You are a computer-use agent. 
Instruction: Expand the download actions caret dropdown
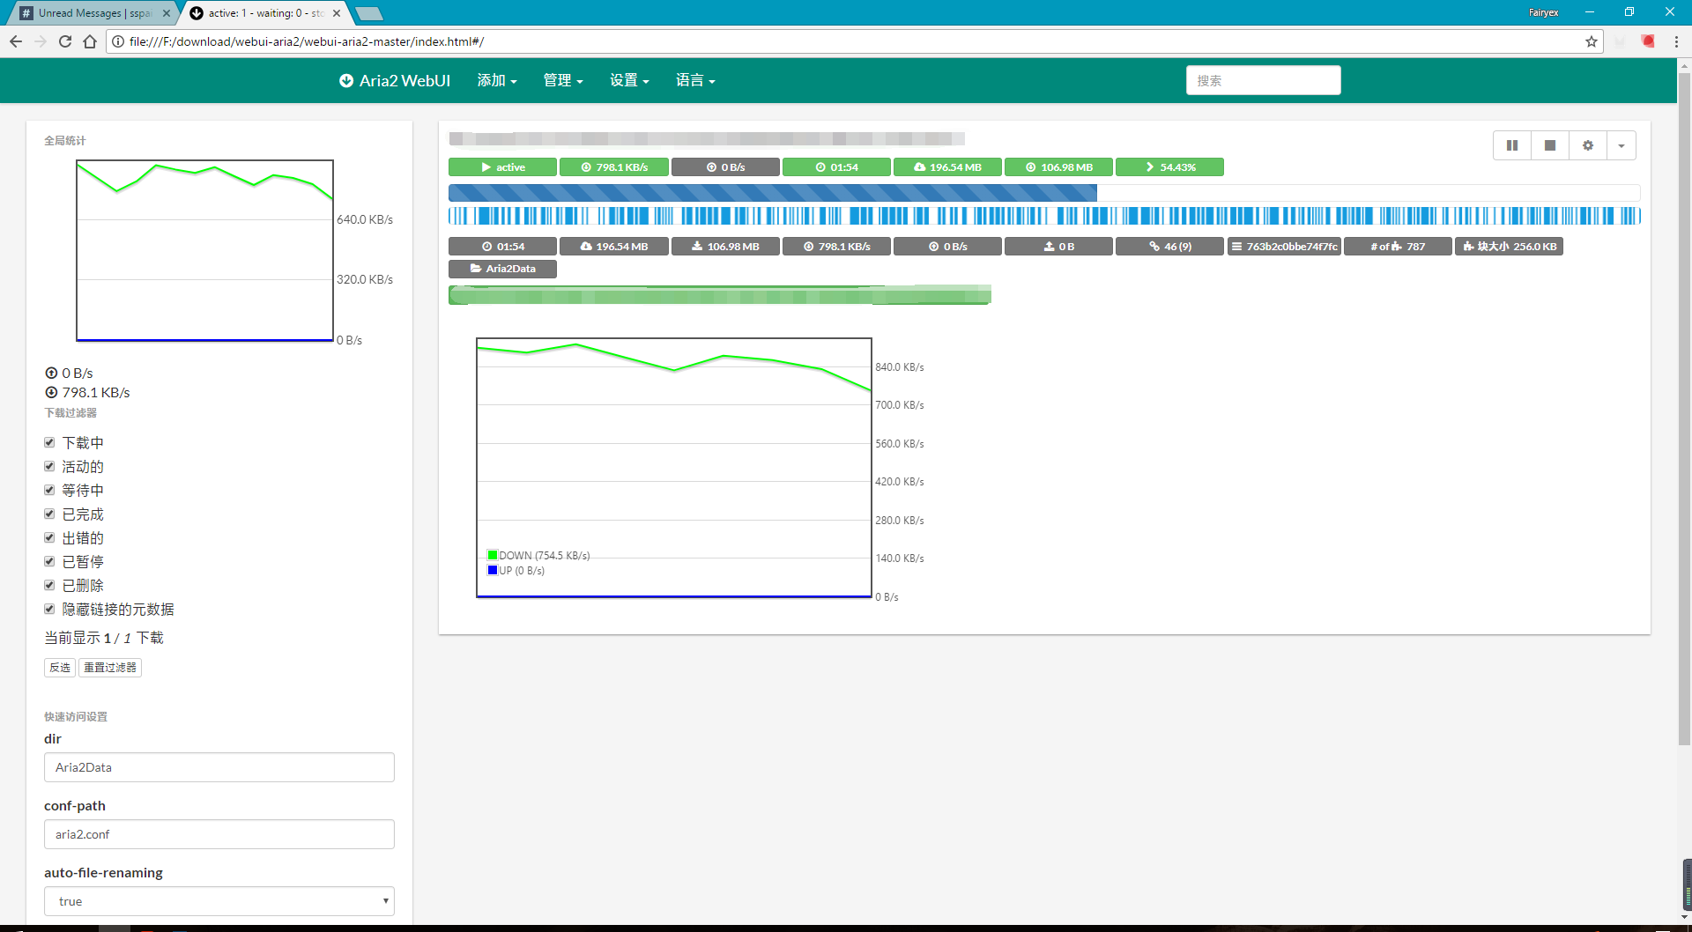point(1621,145)
